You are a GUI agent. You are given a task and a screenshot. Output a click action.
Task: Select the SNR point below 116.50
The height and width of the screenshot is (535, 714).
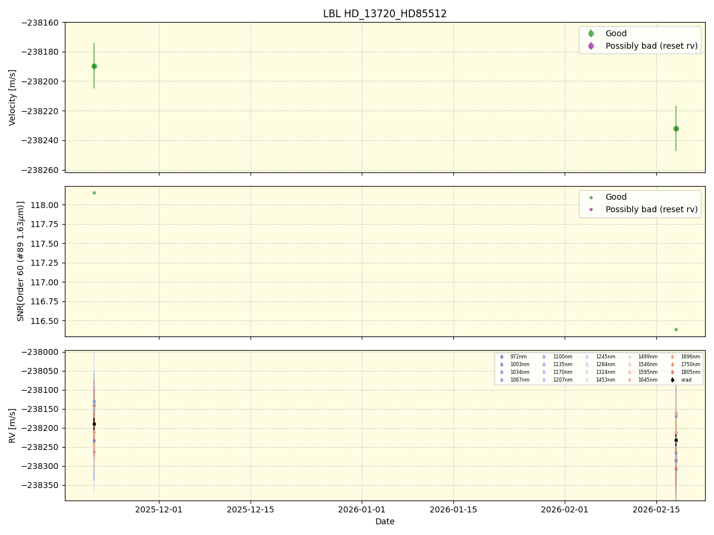point(676,329)
